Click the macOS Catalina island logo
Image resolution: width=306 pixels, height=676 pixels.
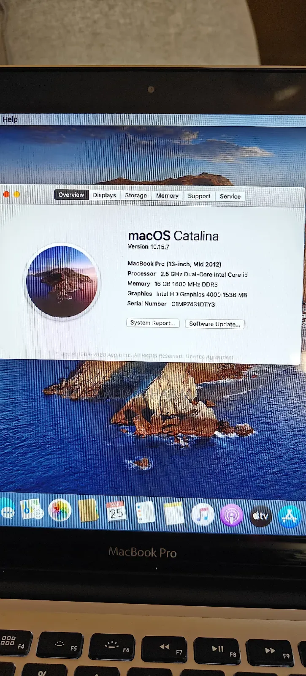coord(62,282)
